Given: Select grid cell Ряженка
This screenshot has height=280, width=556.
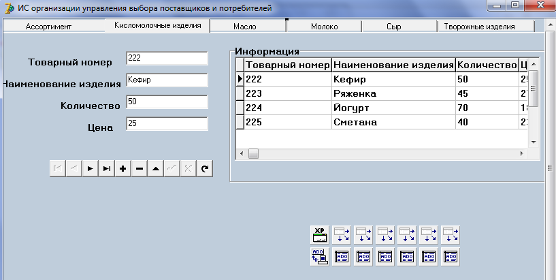Looking at the screenshot, I should tap(393, 93).
